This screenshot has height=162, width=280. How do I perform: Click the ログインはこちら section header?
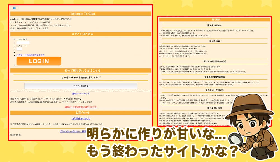coord(81,34)
